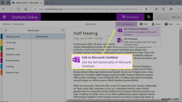182x102 pixels.
Task: Open browser settings and more menu
Action: coord(178,9)
